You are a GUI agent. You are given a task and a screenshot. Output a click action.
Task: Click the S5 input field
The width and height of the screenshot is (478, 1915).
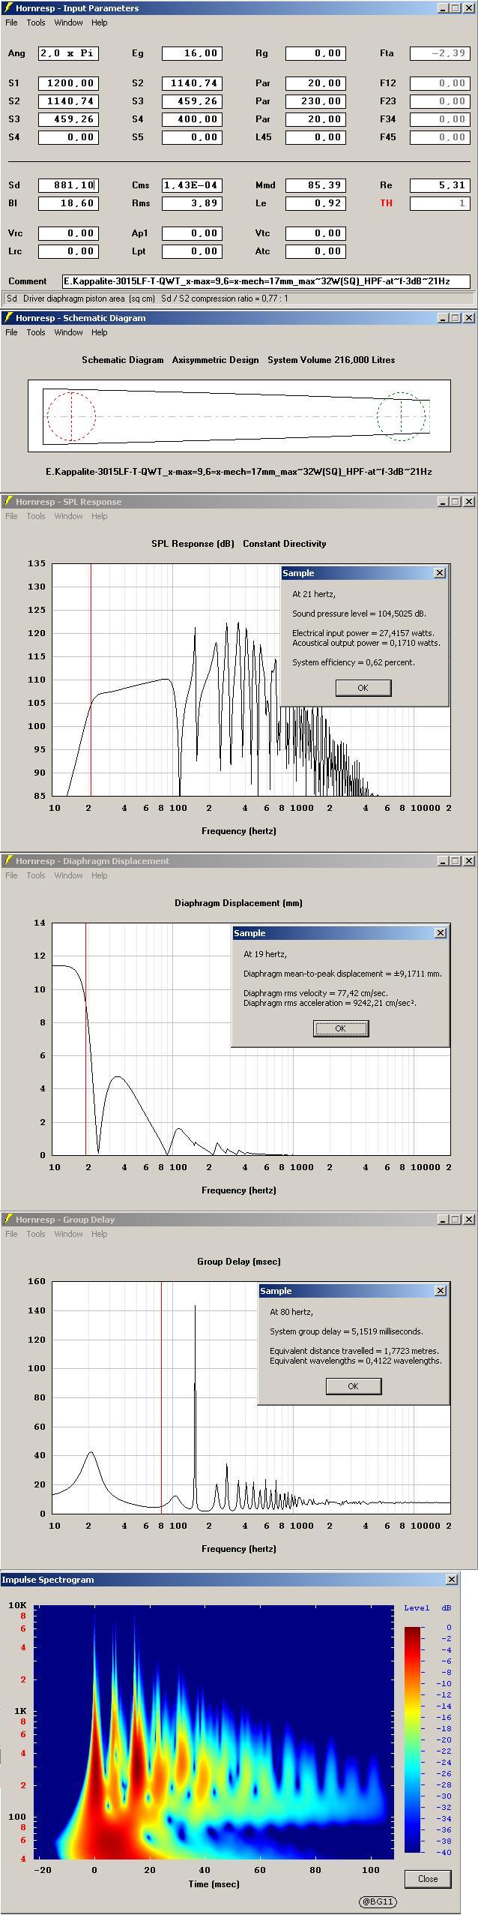pos(192,137)
